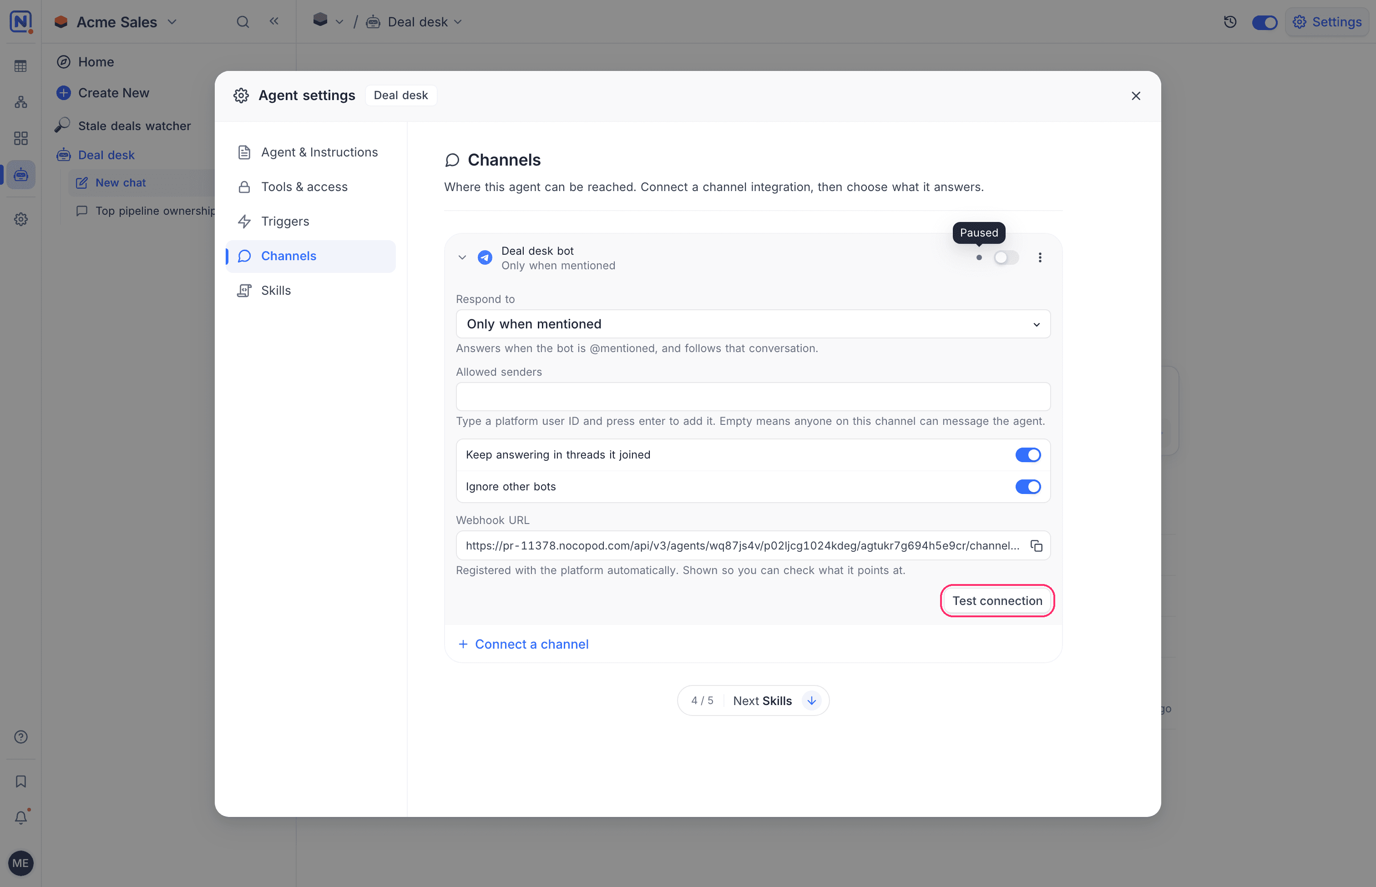Select the Channels section
Screen dimensions: 1376x887
click(311, 256)
